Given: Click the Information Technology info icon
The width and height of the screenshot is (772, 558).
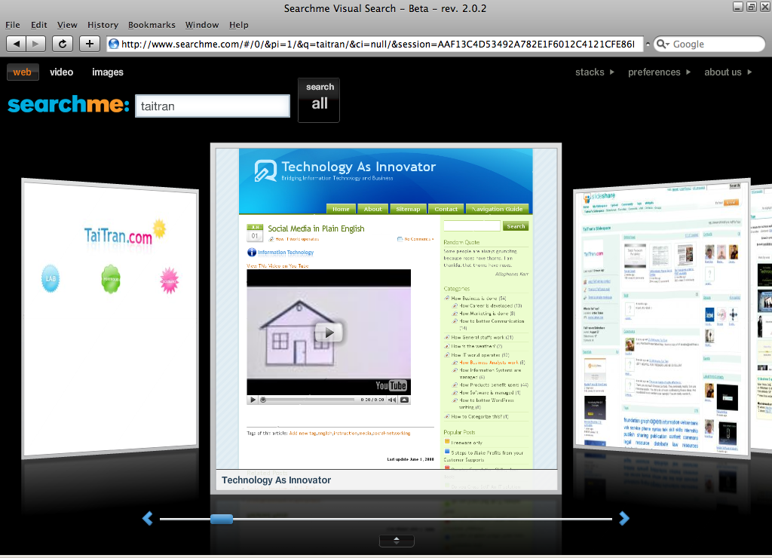Looking at the screenshot, I should click(252, 252).
